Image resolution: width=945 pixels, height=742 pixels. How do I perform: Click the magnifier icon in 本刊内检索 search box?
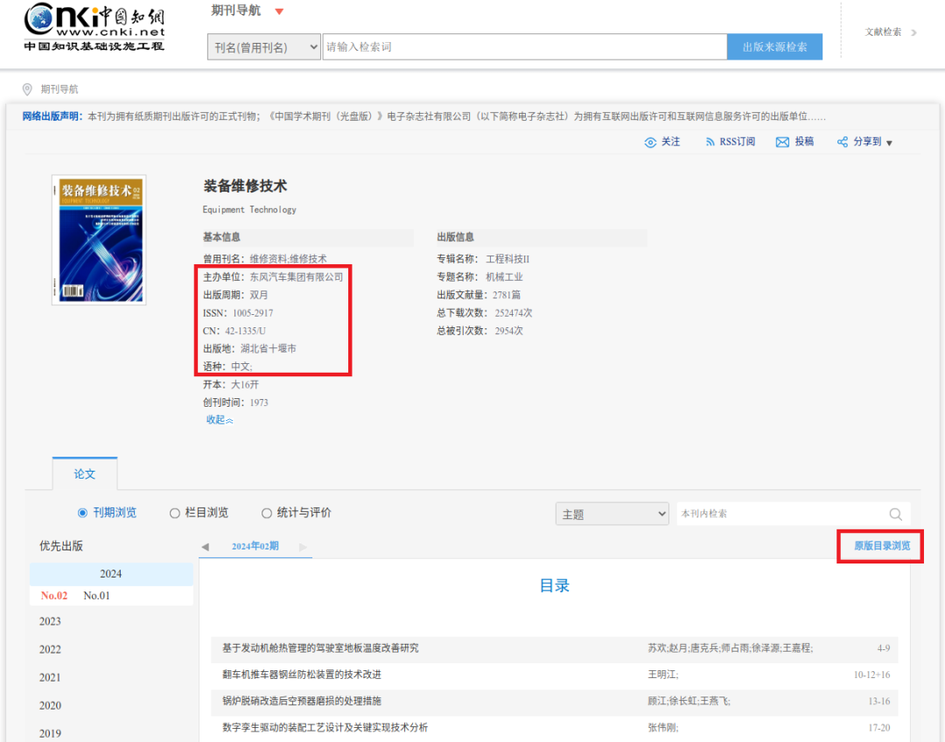point(895,514)
